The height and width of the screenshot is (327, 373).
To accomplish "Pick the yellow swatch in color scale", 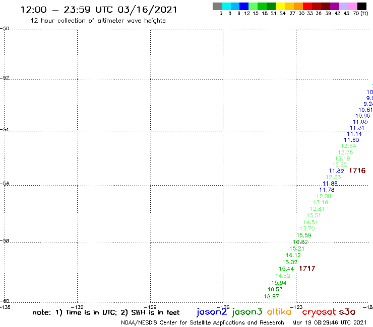I will coord(280,6).
